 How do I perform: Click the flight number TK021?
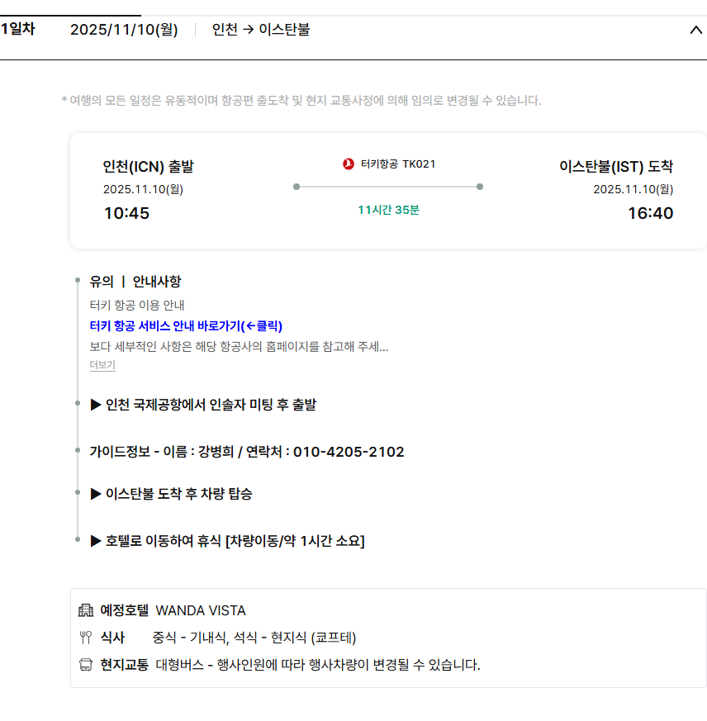pyautogui.click(x=419, y=164)
